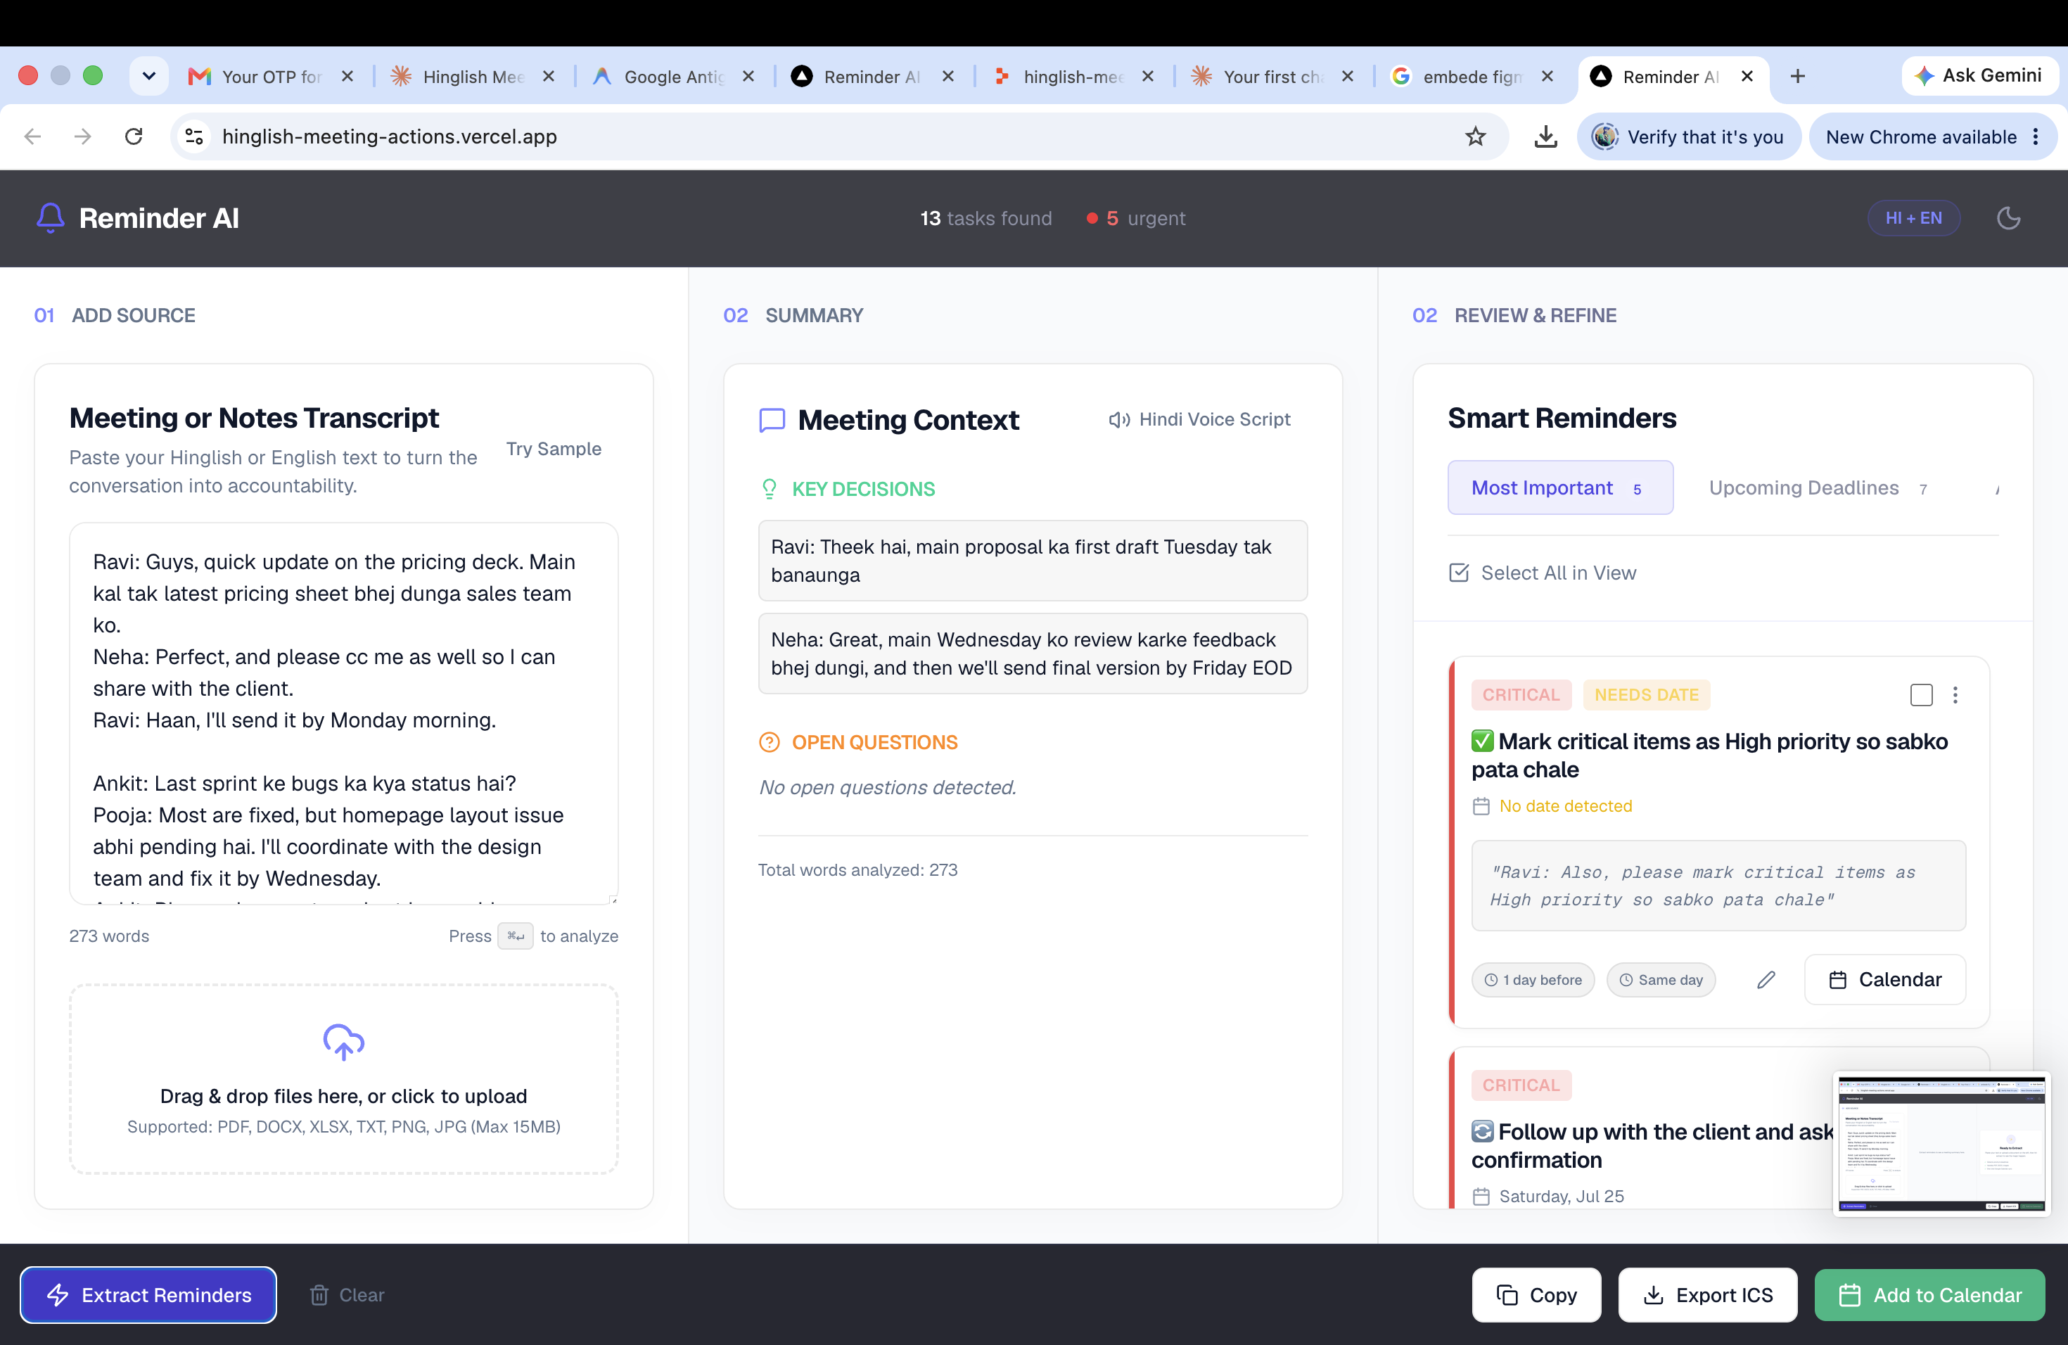Viewport: 2068px width, 1345px height.
Task: Reload the page with the refresh icon
Action: 134,136
